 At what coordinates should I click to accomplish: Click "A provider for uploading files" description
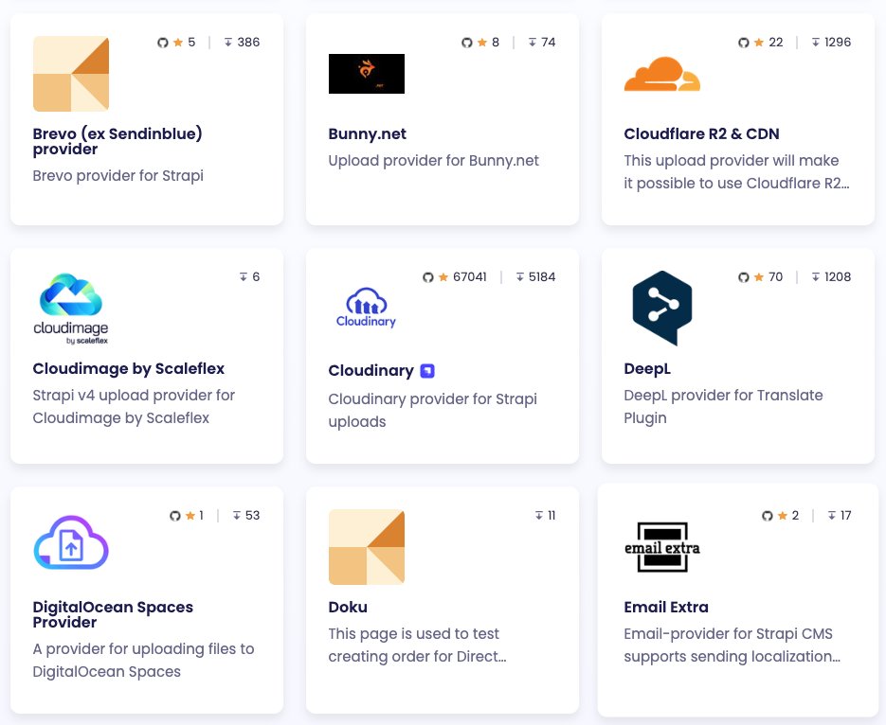143,660
